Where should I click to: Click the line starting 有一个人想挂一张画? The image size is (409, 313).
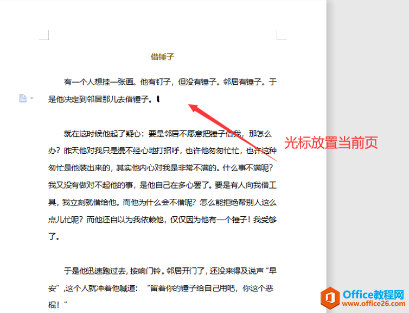pos(170,82)
